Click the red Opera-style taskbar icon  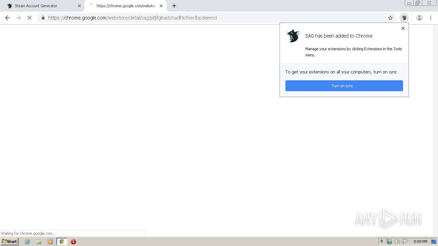[x=73, y=242]
